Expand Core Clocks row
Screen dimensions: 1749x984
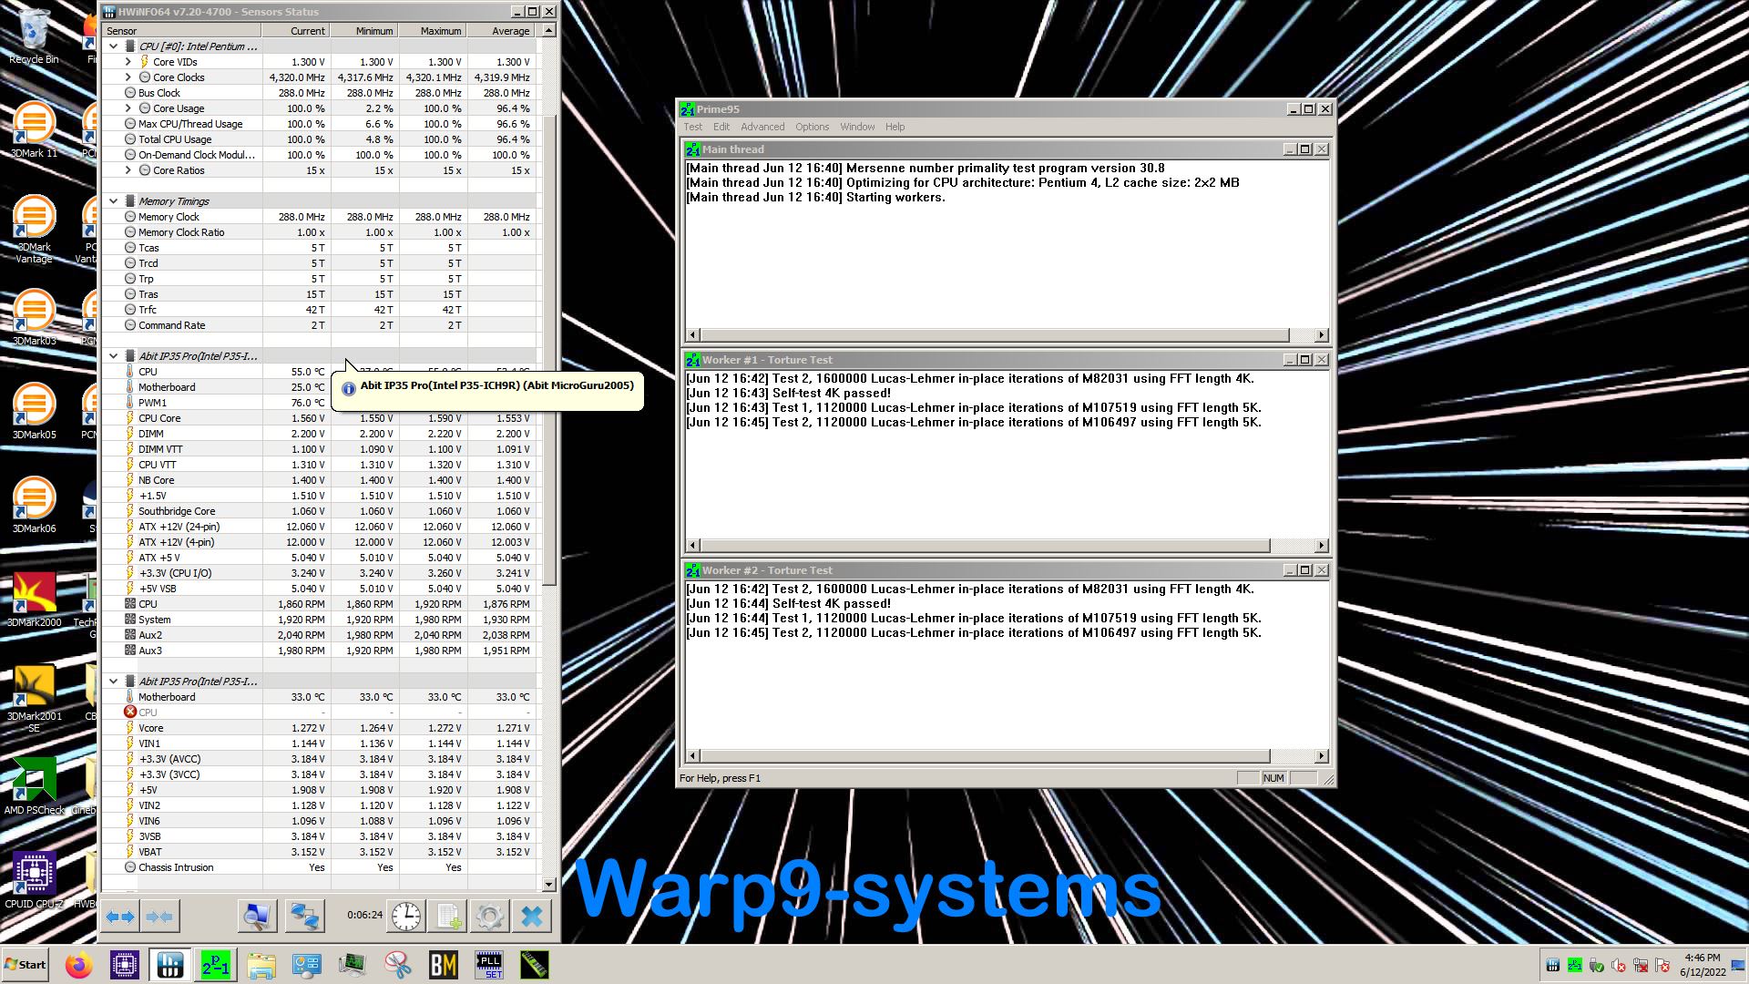point(128,77)
